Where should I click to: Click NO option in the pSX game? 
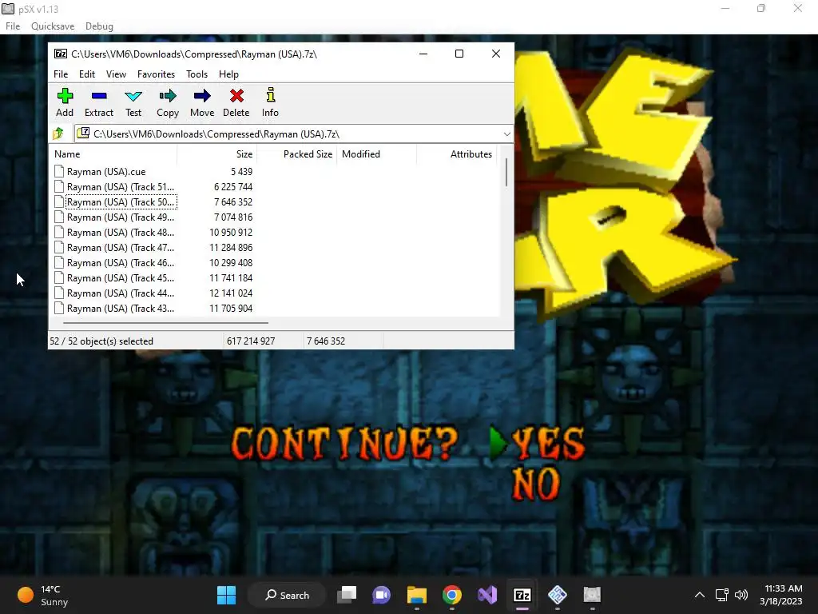tap(536, 484)
